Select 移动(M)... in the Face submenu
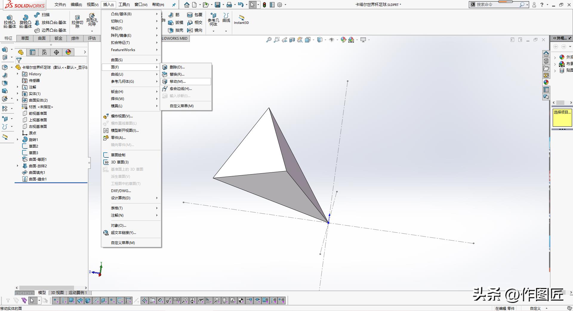Viewport: 573px width, 311px height. point(178,82)
